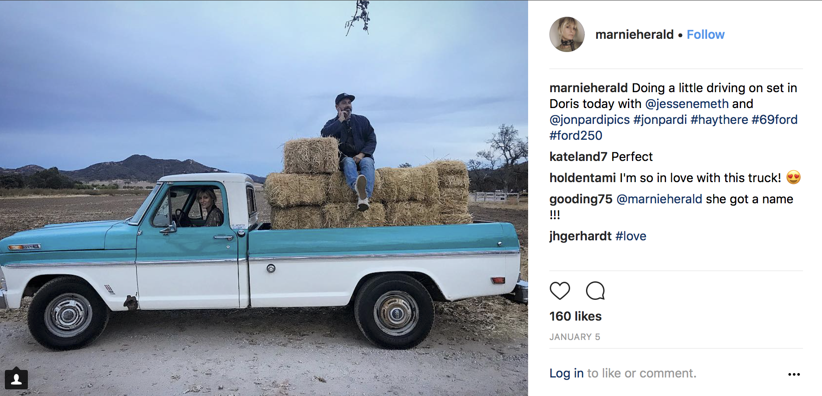The width and height of the screenshot is (822, 396).
Task: Open the #jonpardi hashtag
Action: (x=660, y=120)
